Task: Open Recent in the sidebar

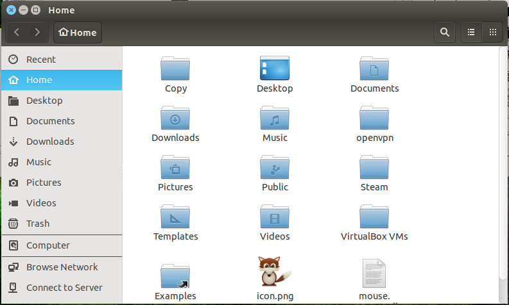Action: [x=62, y=60]
